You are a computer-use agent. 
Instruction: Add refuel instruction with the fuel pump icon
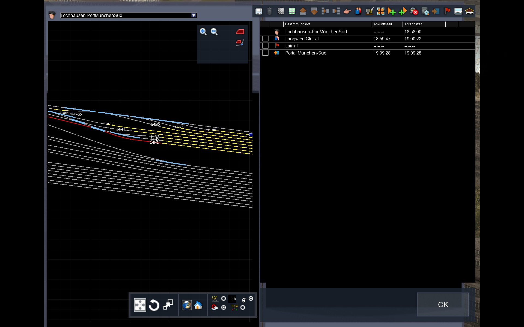[x=370, y=11]
